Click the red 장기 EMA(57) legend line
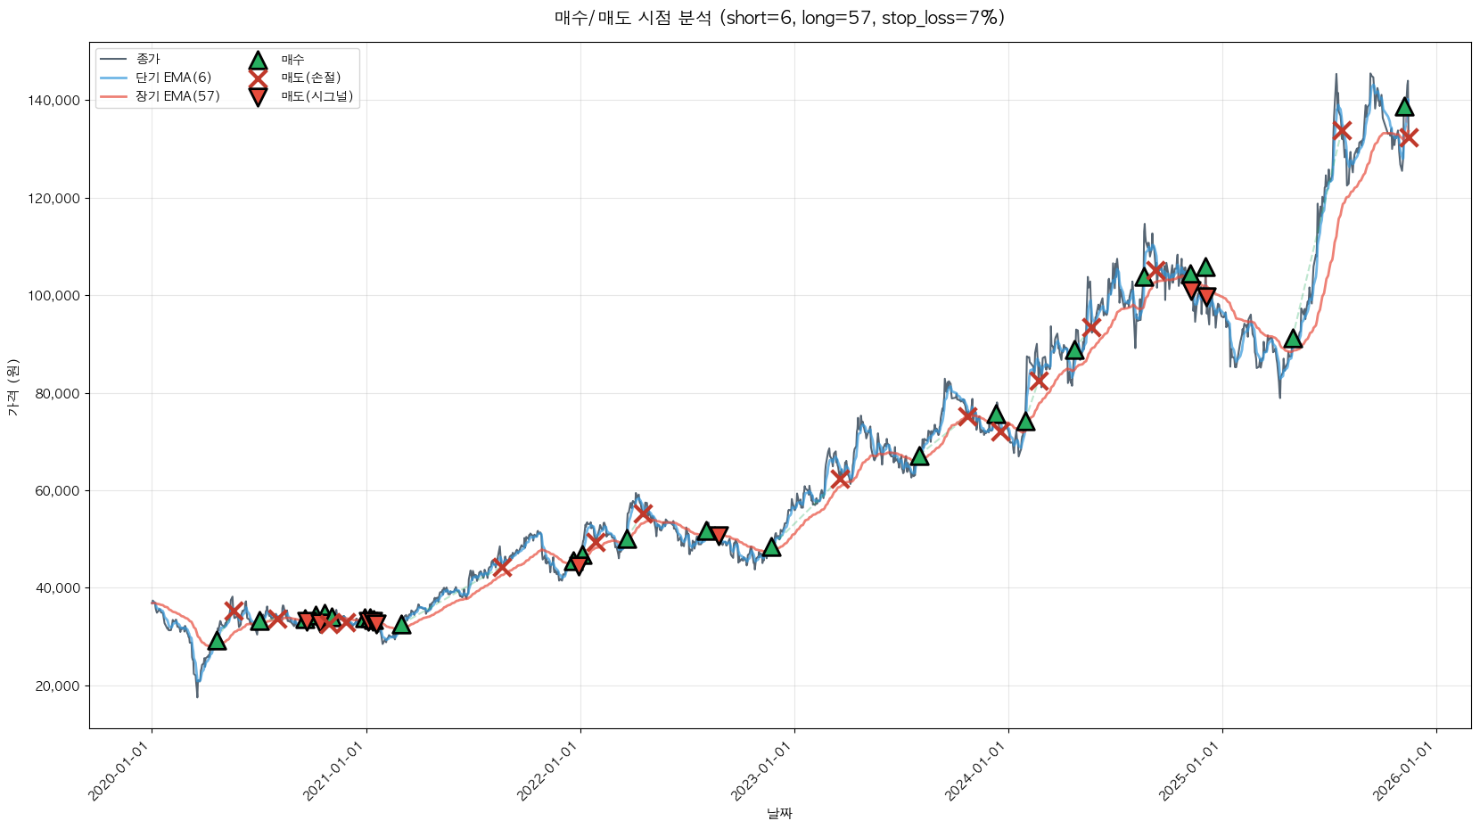Viewport: 1480px width, 829px height. click(x=113, y=96)
